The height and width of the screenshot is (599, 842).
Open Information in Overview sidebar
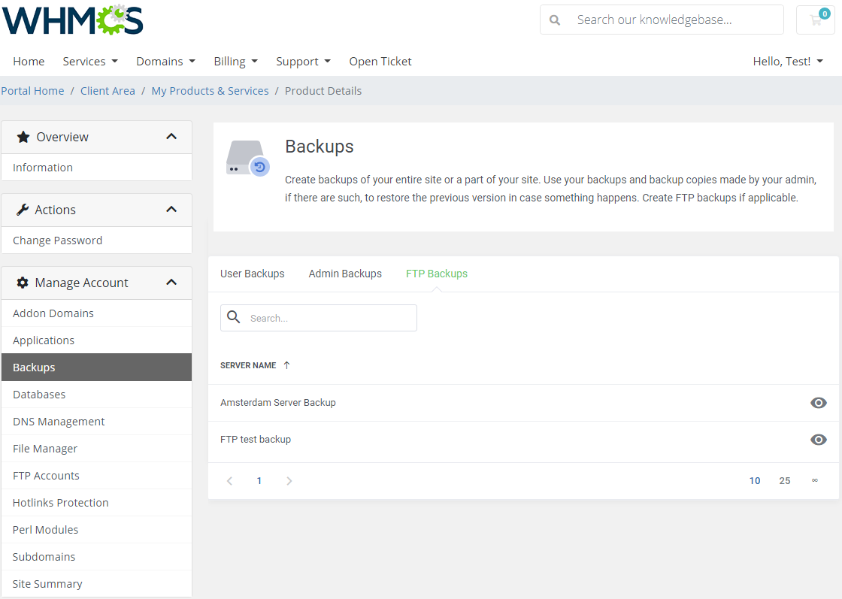click(x=97, y=168)
